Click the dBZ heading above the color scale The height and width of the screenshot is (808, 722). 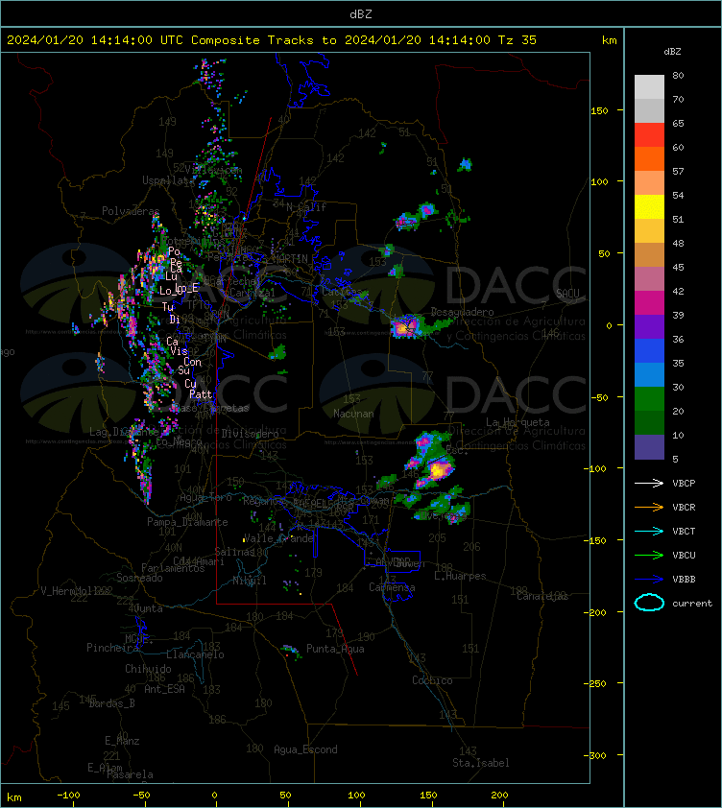[x=672, y=52]
